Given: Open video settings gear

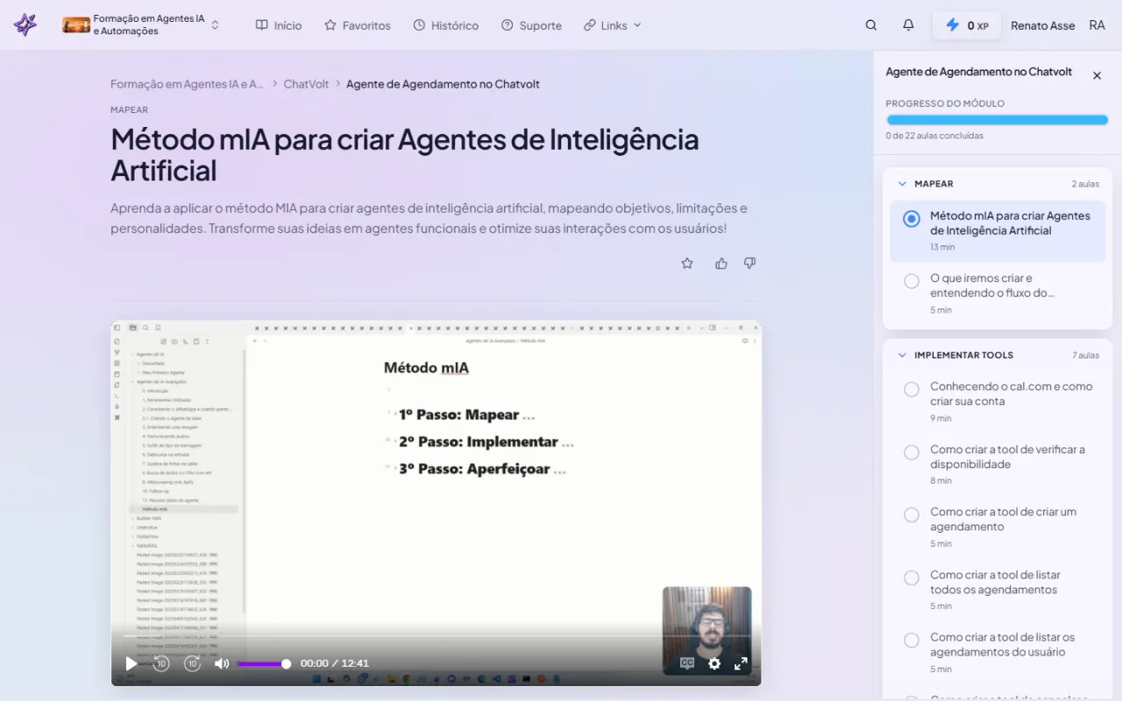Looking at the screenshot, I should pos(714,663).
